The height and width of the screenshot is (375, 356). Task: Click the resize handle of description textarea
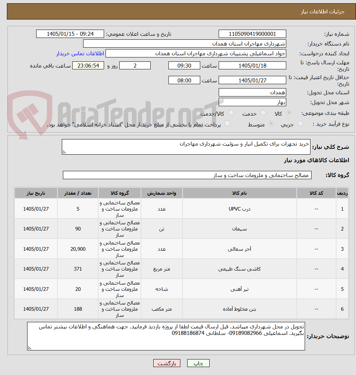[x=64, y=152]
